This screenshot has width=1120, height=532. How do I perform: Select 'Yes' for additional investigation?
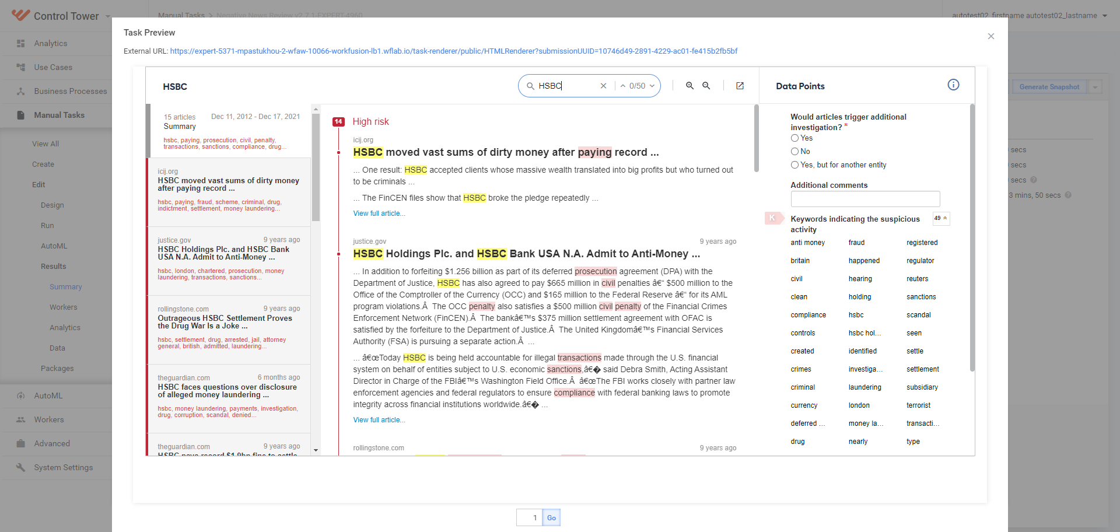(794, 138)
